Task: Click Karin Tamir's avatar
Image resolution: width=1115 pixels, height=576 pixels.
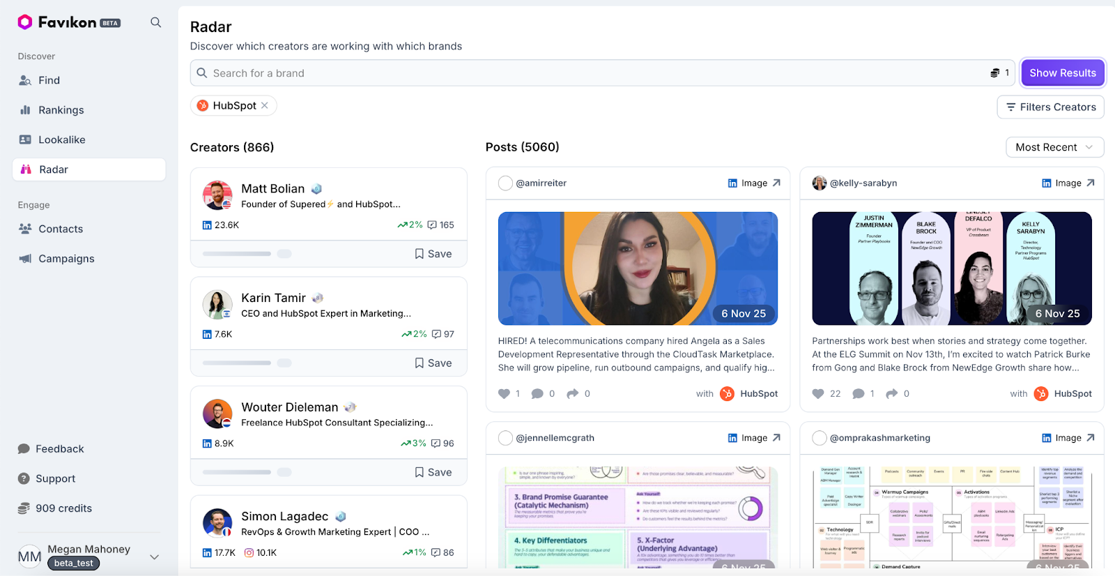Action: (x=217, y=305)
